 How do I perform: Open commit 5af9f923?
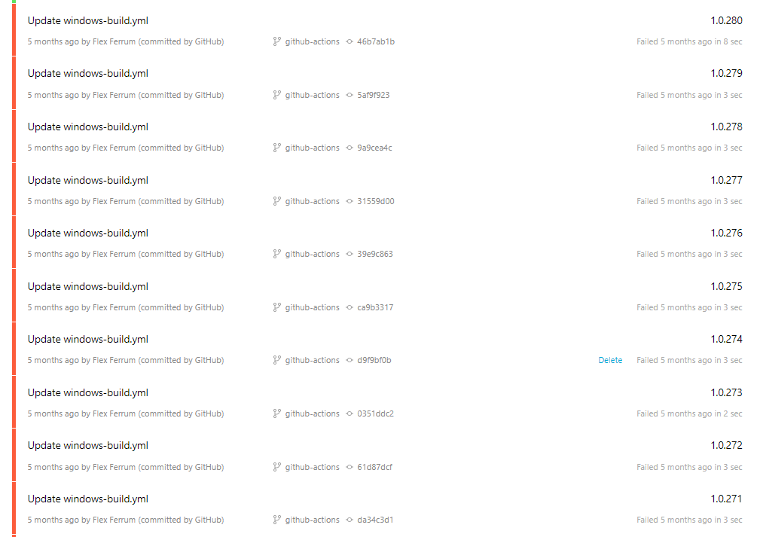click(x=373, y=95)
